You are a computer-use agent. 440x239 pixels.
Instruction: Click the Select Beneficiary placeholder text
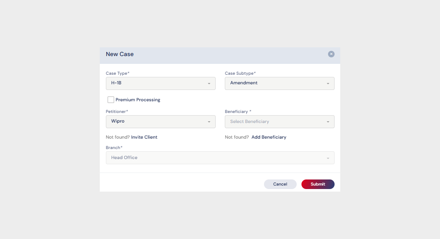[250, 122]
